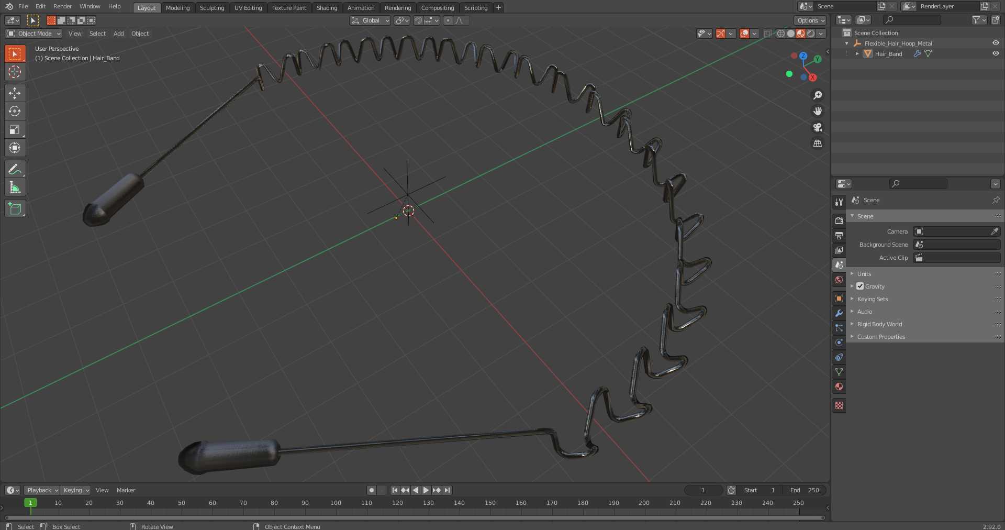
Task: Activate the Rotate tool
Action: tap(15, 111)
